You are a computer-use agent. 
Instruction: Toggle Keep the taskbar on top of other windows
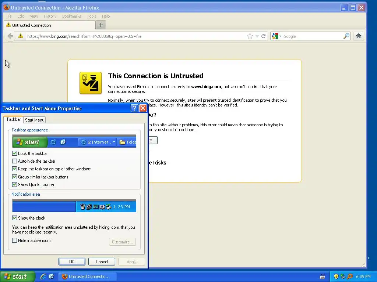click(x=14, y=169)
